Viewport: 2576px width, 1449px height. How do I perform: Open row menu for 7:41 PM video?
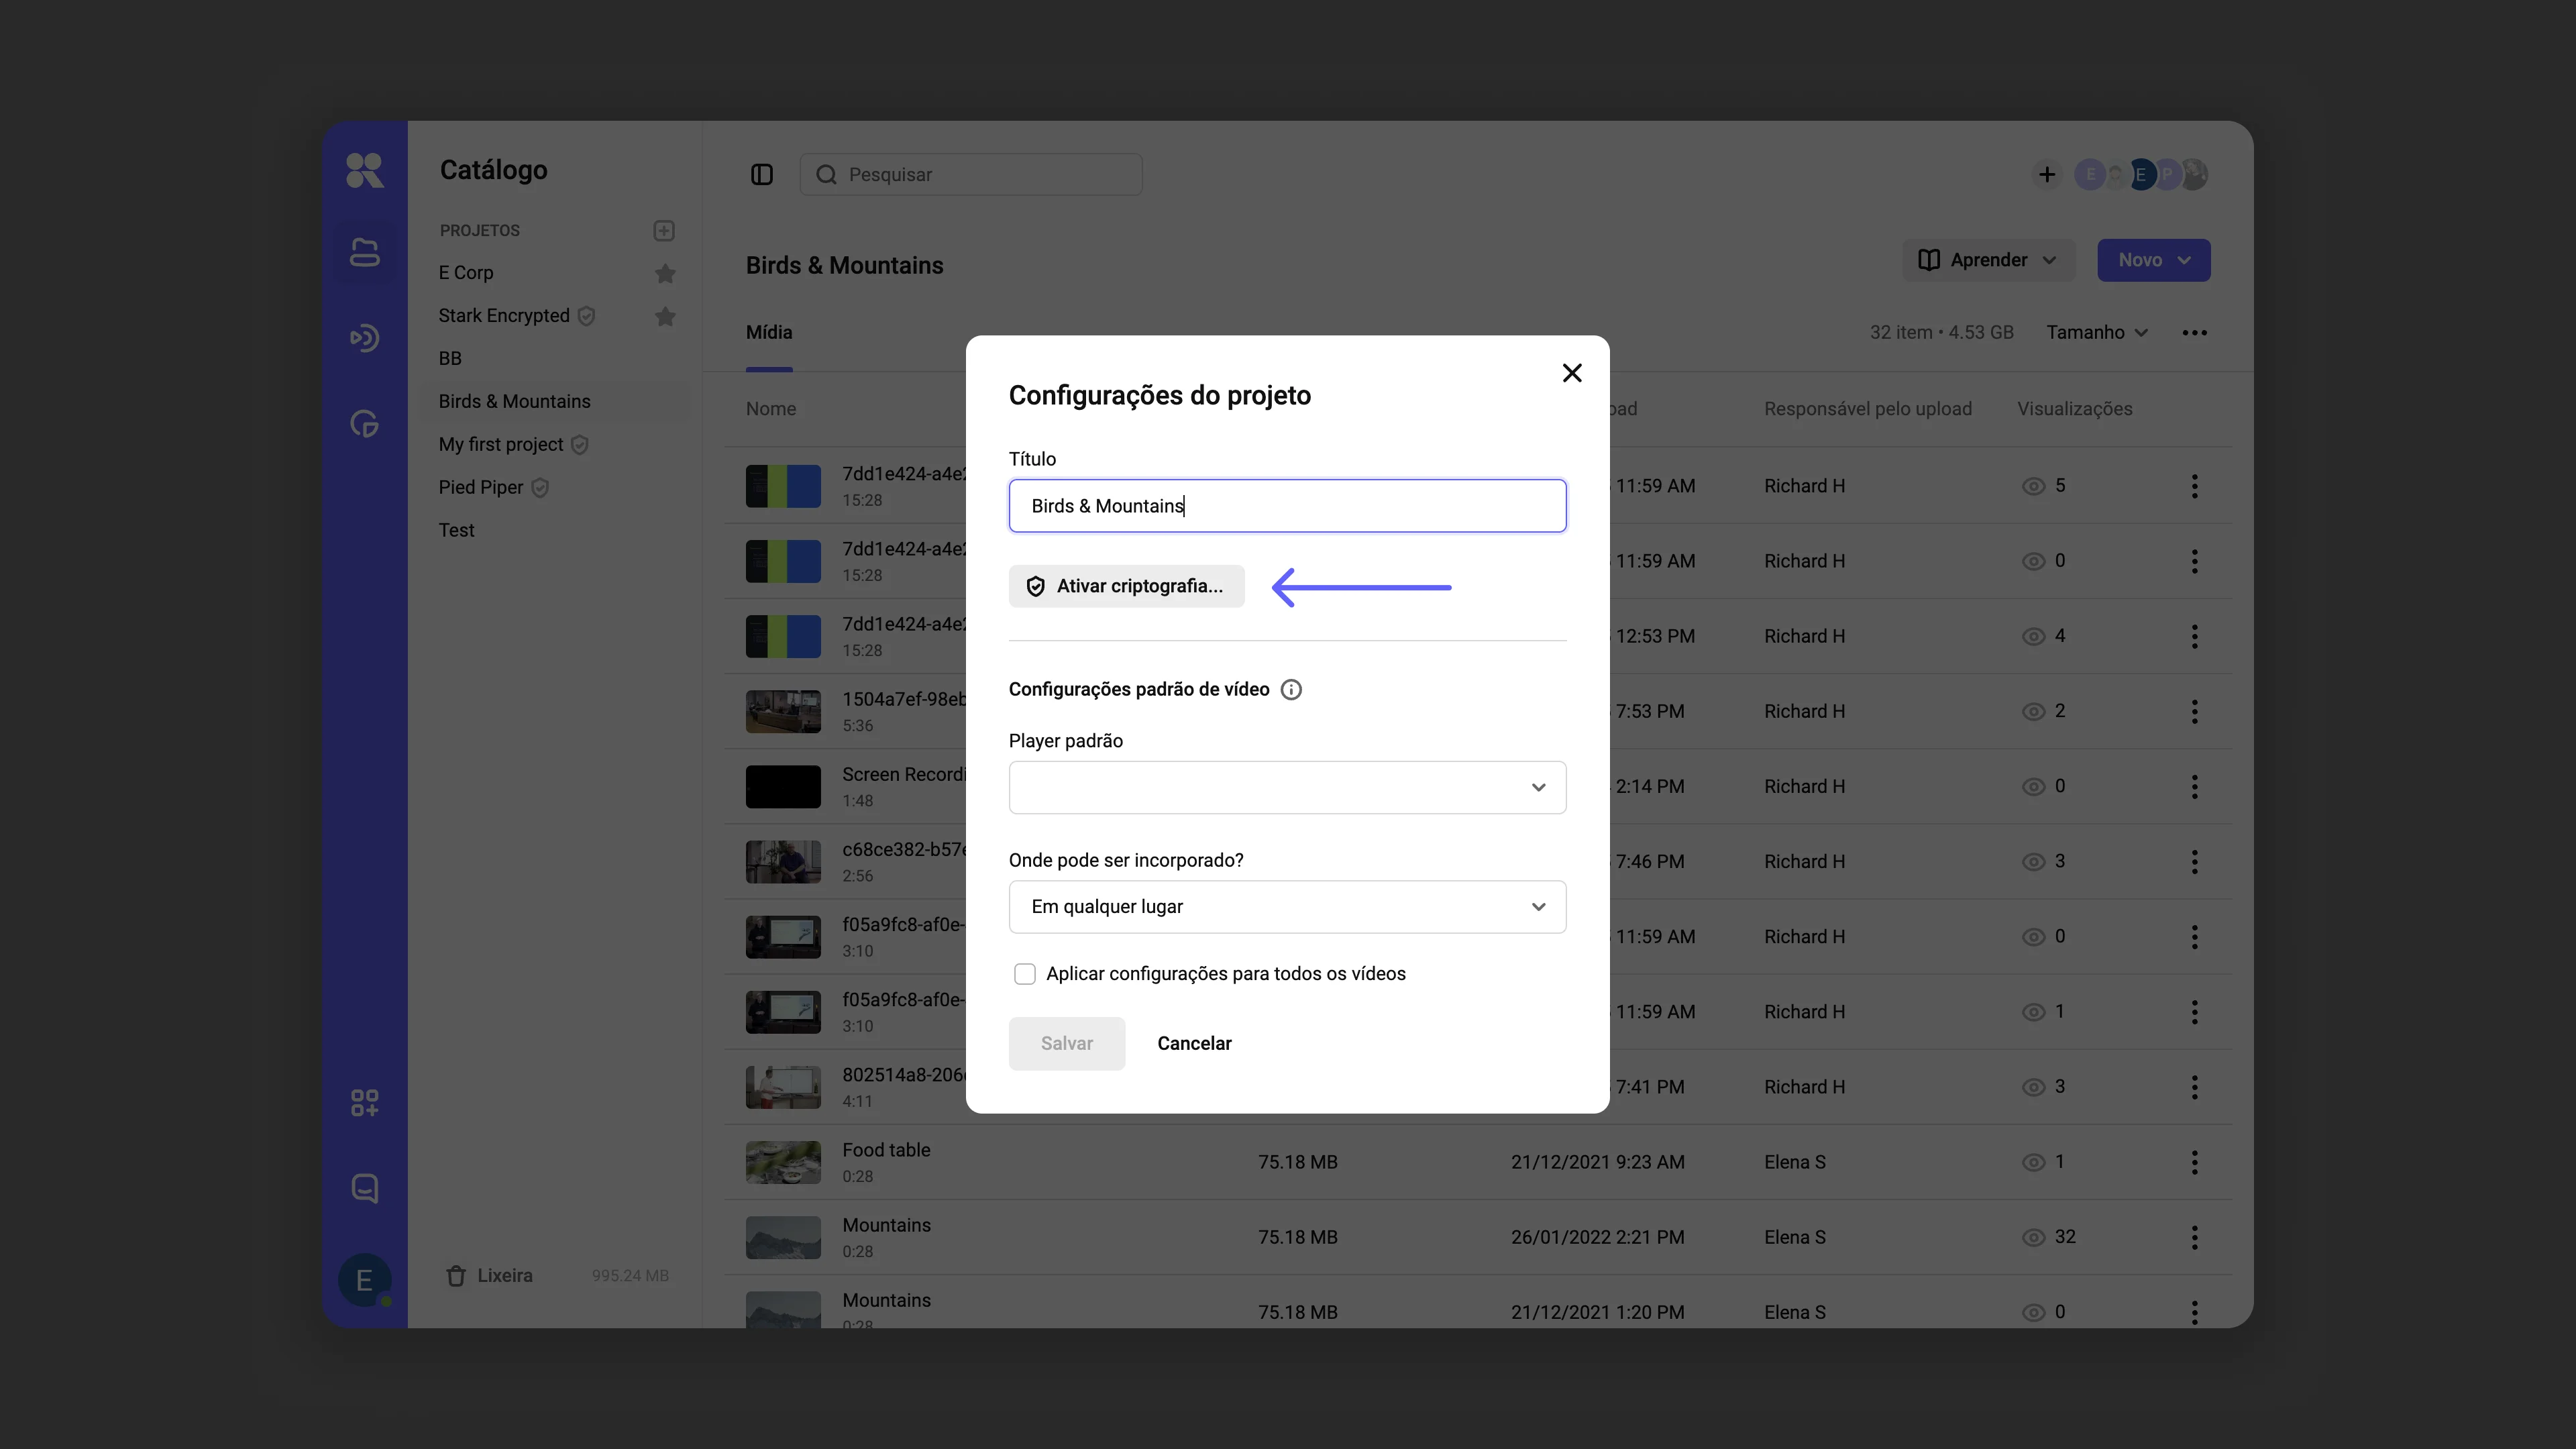tap(2195, 1087)
